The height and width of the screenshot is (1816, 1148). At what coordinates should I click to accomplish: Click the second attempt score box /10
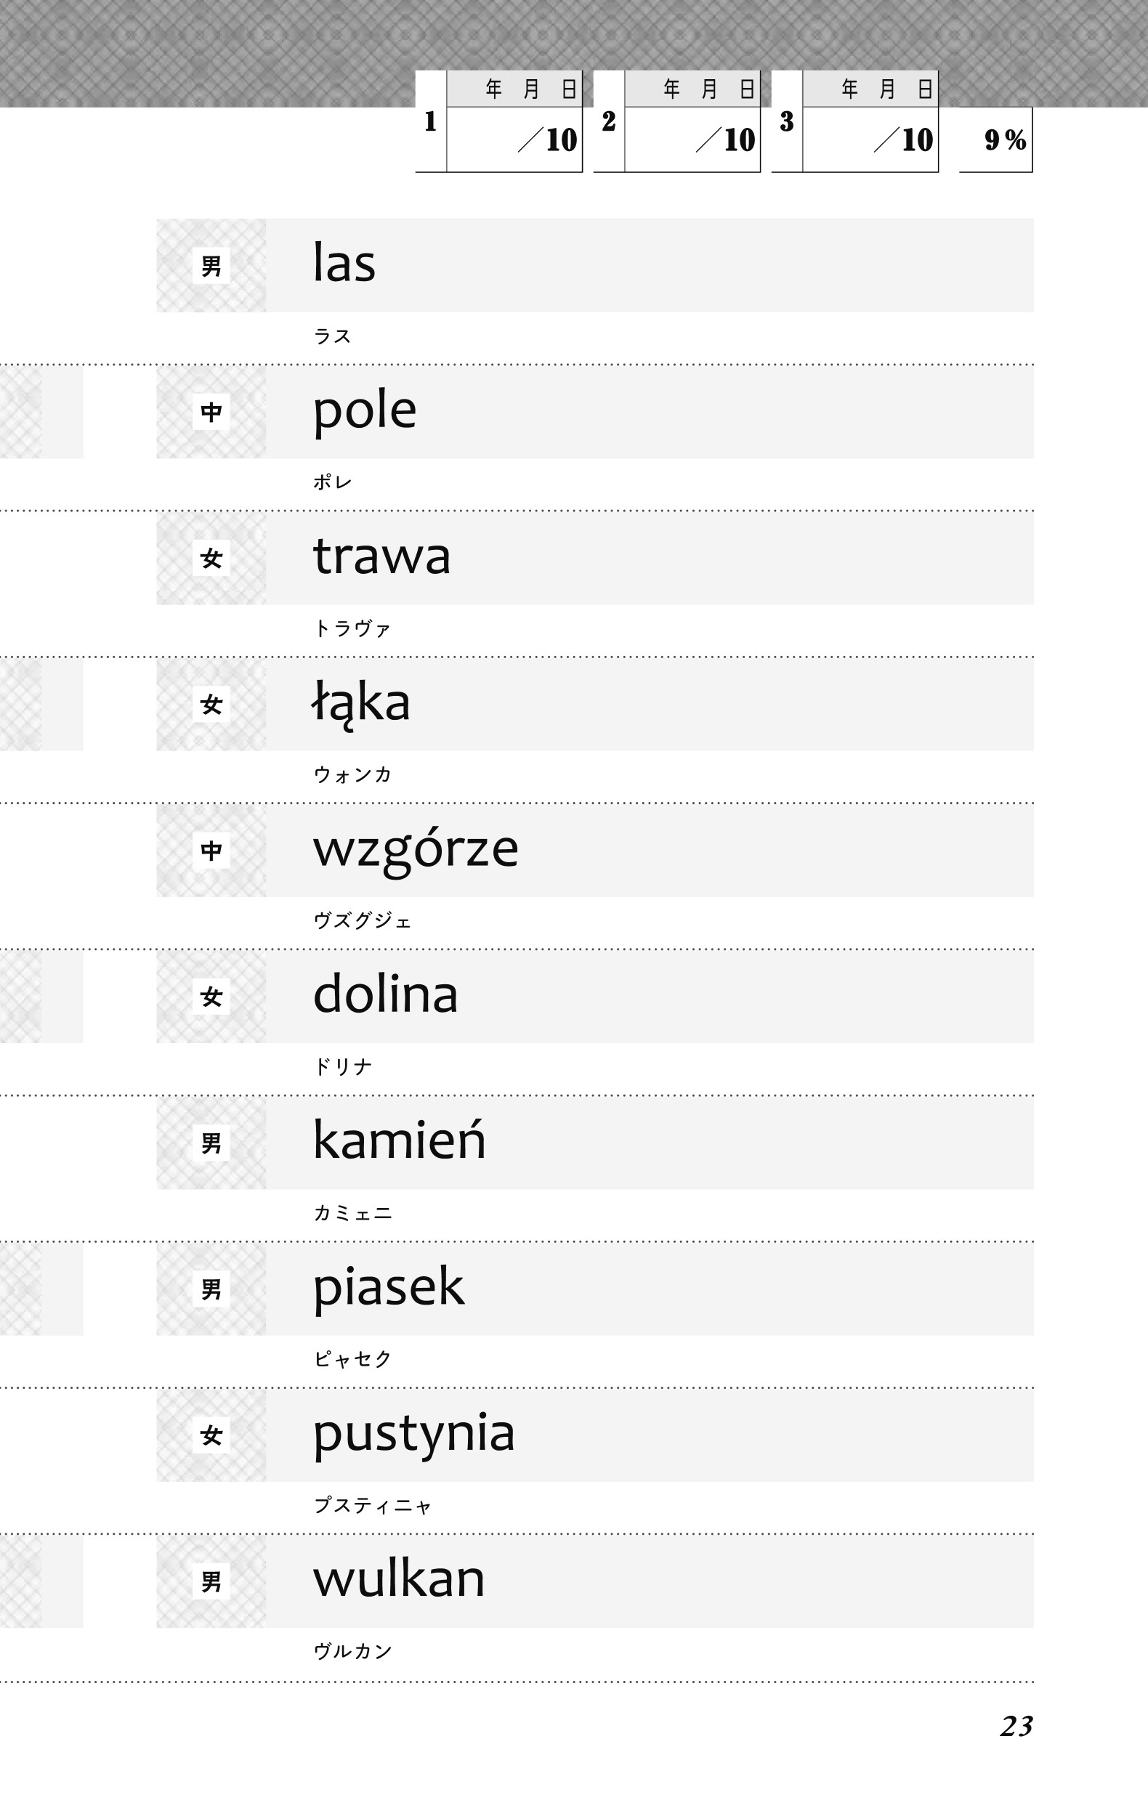pos(692,139)
